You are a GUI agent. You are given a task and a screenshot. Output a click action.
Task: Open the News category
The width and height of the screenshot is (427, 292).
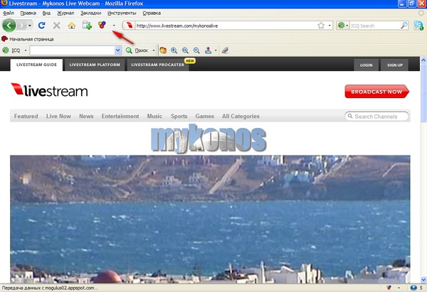[86, 116]
